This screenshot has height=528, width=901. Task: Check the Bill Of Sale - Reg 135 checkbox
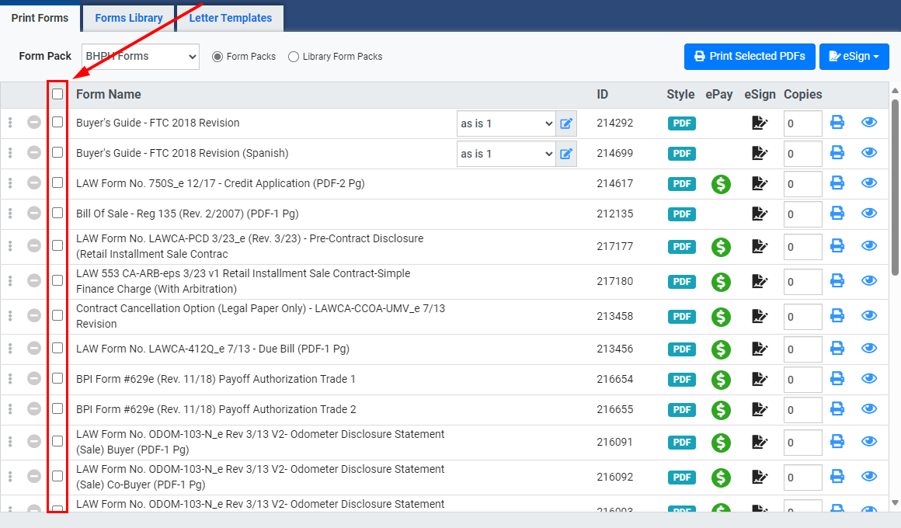[57, 214]
